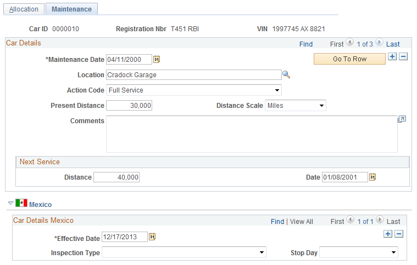Click the Present Distance field
Image resolution: width=417 pixels, height=265 pixels.
click(x=129, y=106)
